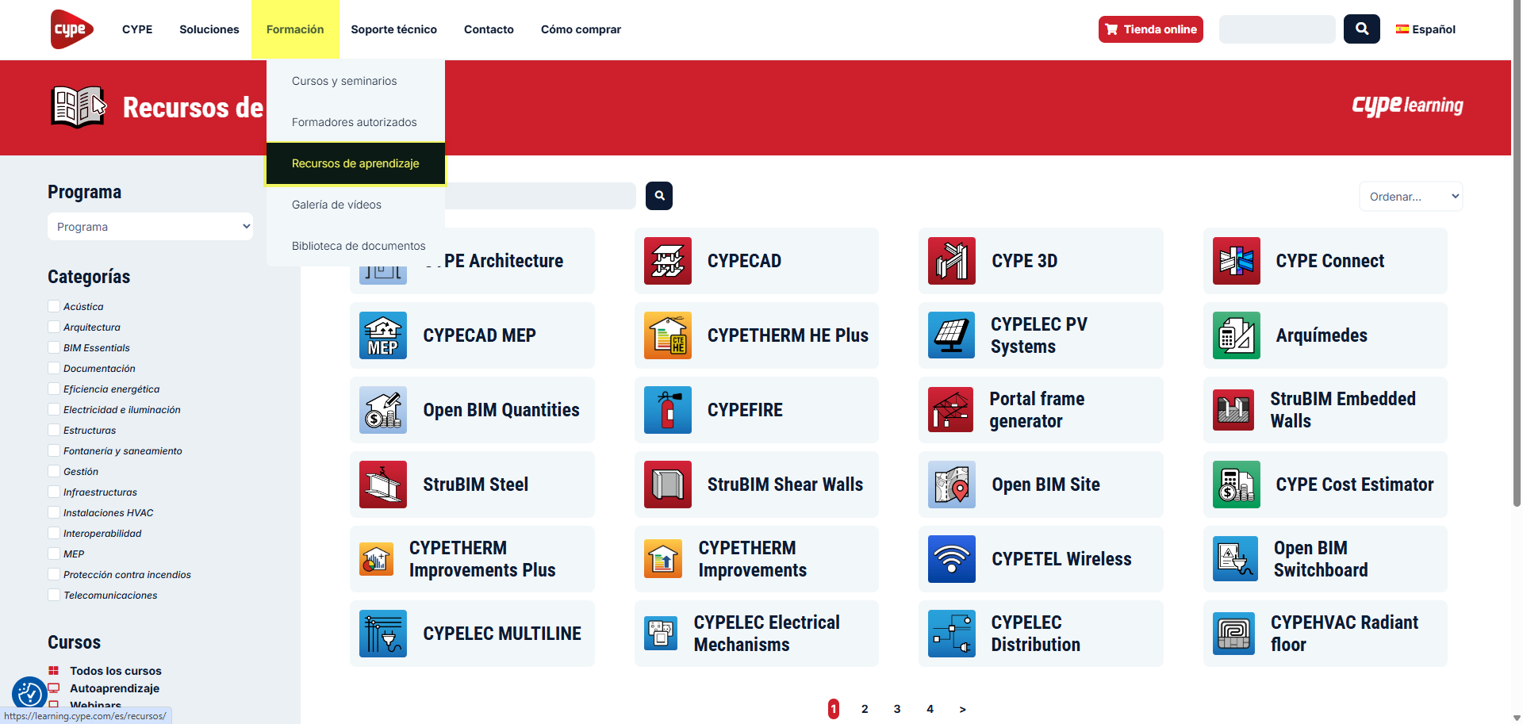Image resolution: width=1523 pixels, height=724 pixels.
Task: Expand the Ordenar sorting dropdown
Action: pyautogui.click(x=1410, y=197)
